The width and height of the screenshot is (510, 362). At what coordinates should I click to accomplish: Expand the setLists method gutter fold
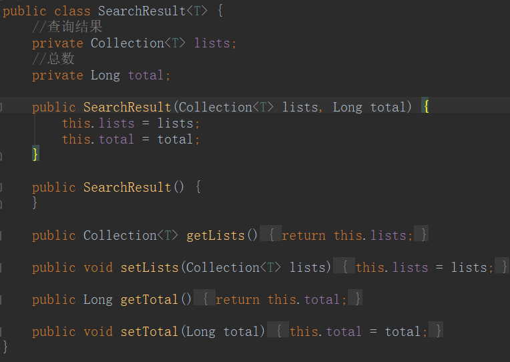pos(2,267)
